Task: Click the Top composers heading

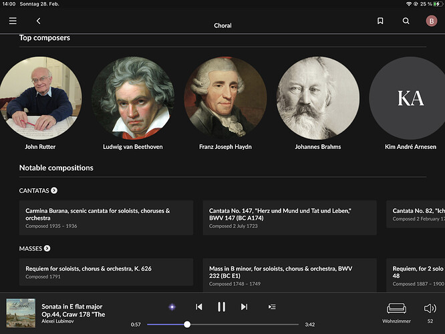Action: tap(45, 37)
